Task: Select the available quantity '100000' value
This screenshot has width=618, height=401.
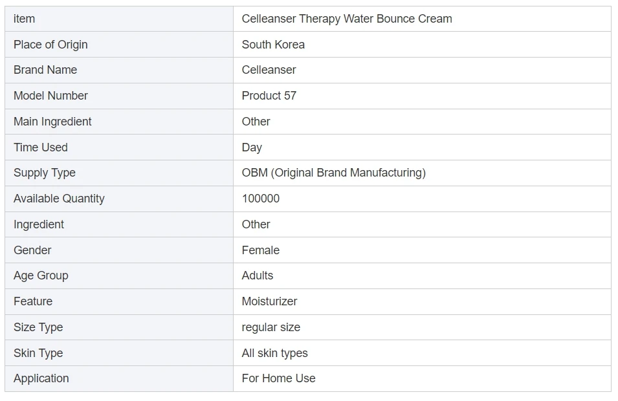Action: [261, 199]
